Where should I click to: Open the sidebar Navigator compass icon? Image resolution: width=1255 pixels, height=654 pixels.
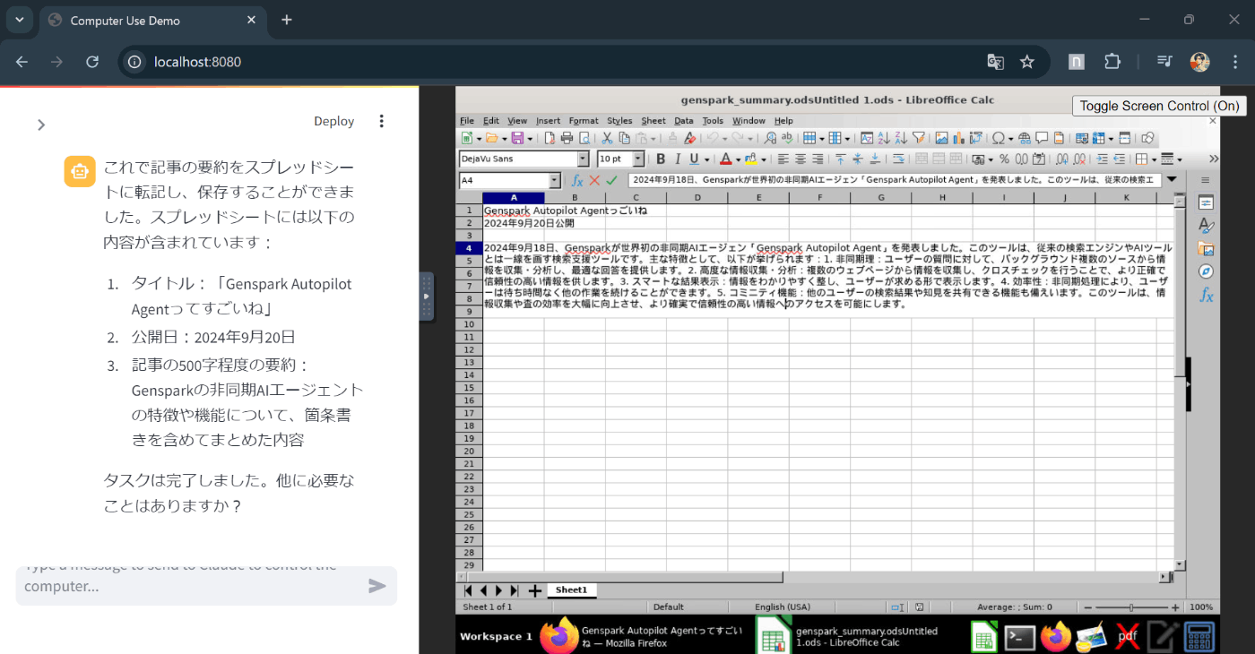click(1206, 271)
